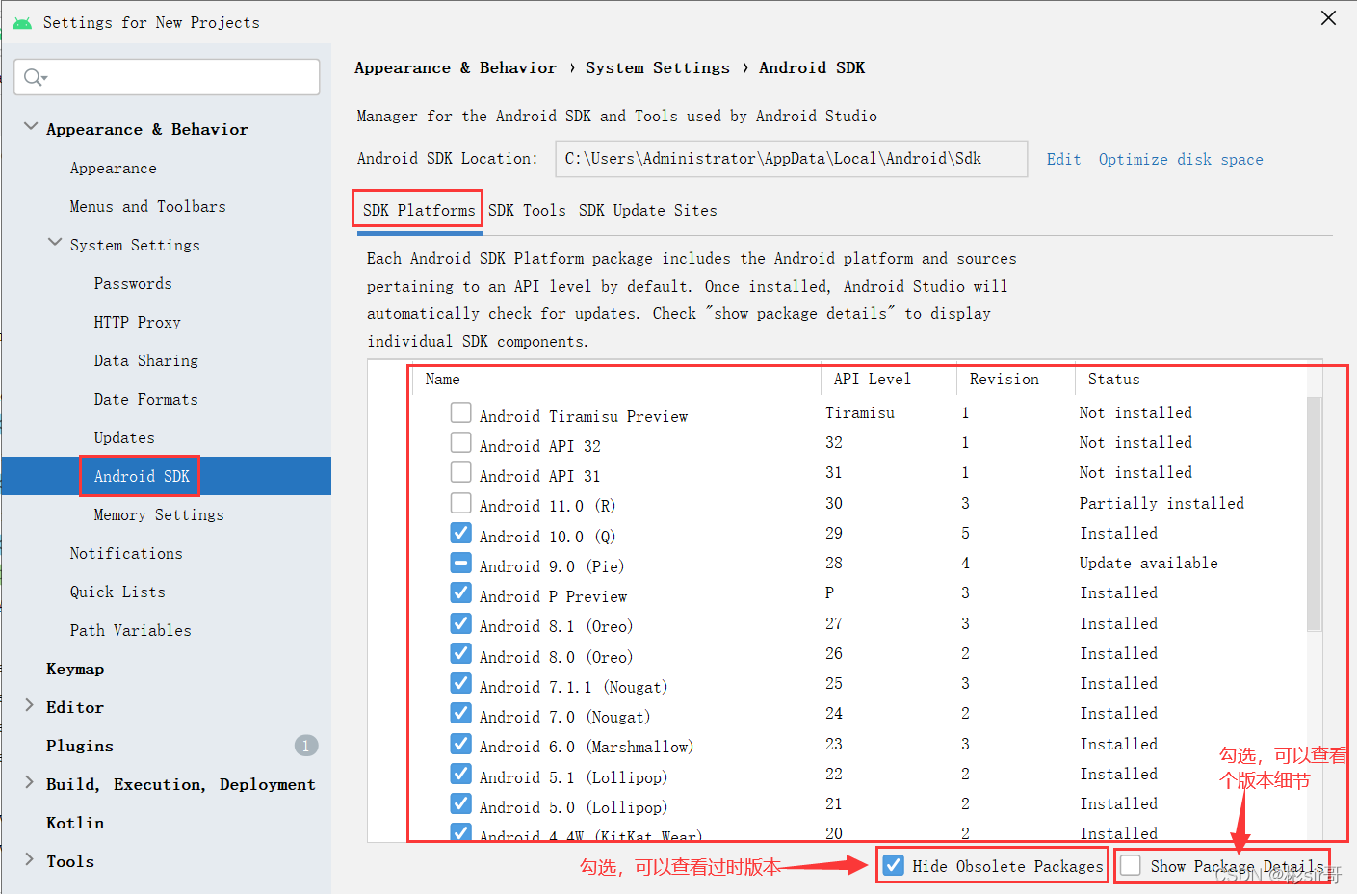Click the Android SDK Location path field
This screenshot has height=894, width=1357.
tap(791, 159)
